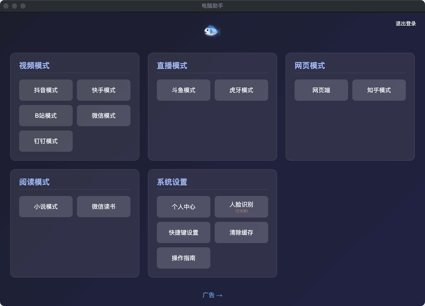Select B站模式

(45, 116)
